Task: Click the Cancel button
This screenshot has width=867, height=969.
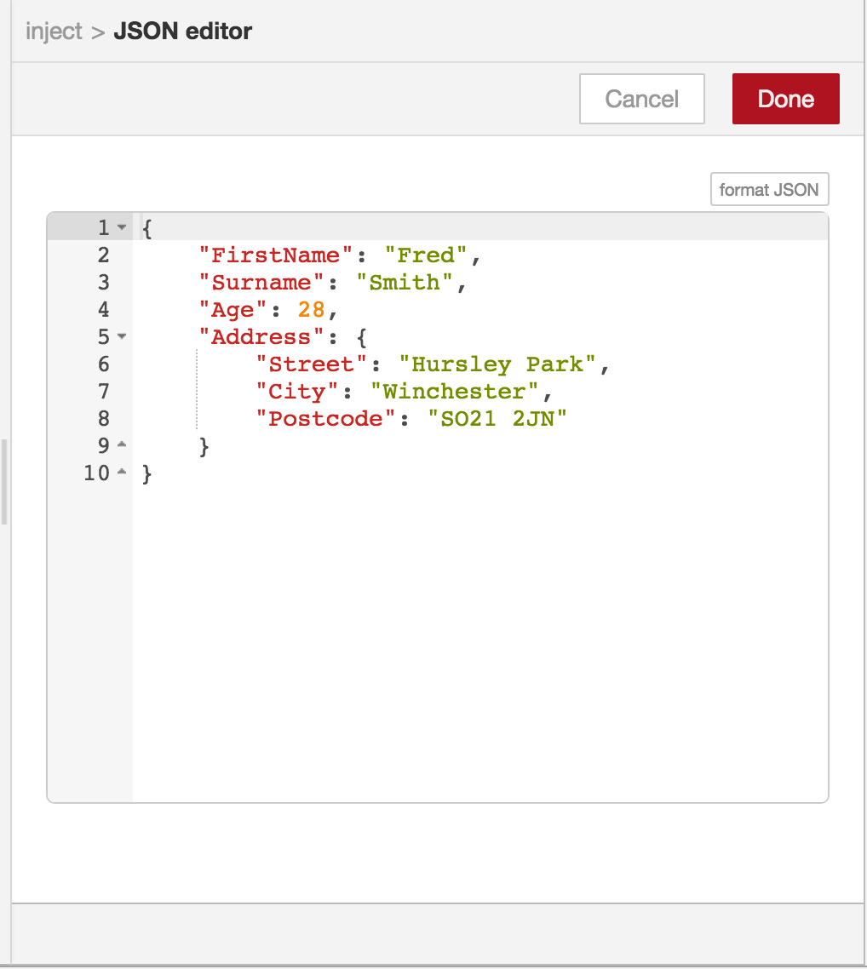Action: coord(641,98)
